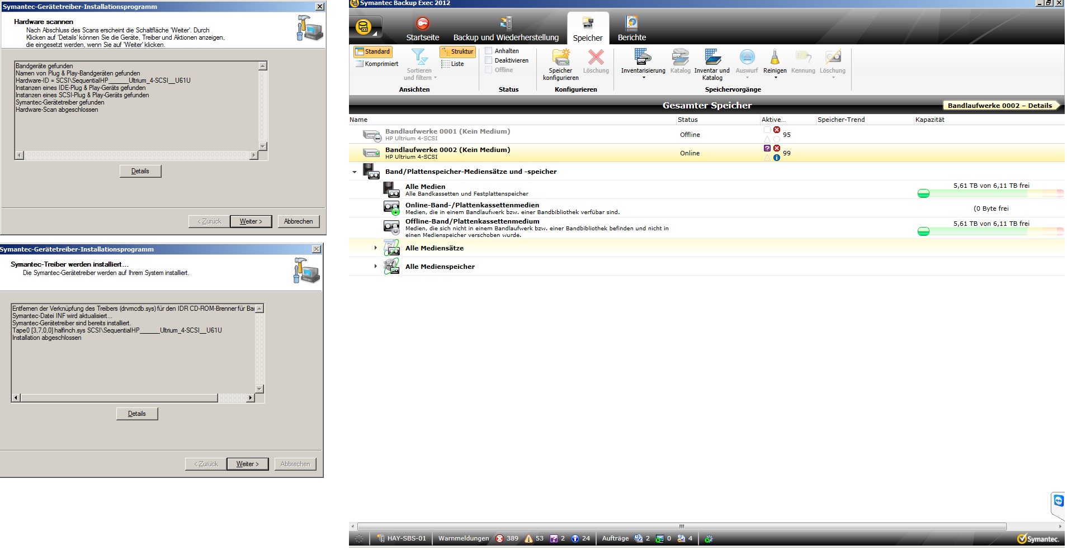Click the yellow warning icon showing 53
Image resolution: width=1067 pixels, height=550 pixels.
point(528,539)
